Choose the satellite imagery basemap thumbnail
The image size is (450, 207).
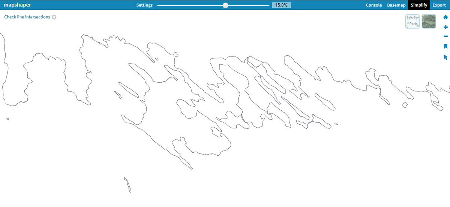point(429,21)
